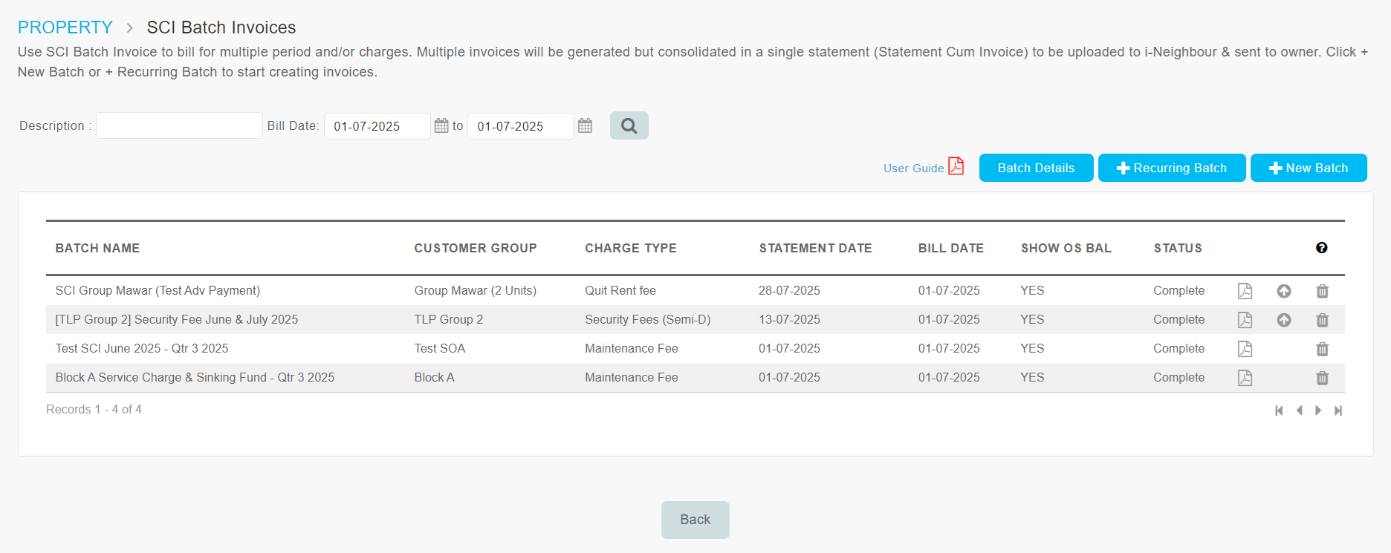Click the New Batch button
The height and width of the screenshot is (553, 1391).
point(1308,168)
